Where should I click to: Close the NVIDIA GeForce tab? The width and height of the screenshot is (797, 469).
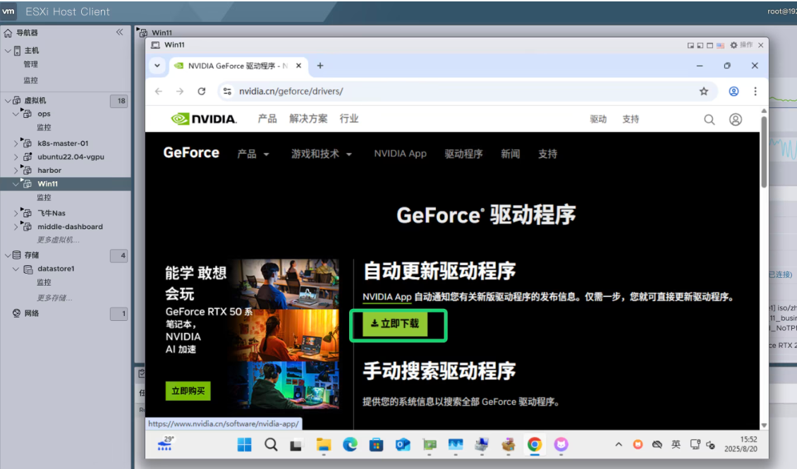click(x=299, y=66)
